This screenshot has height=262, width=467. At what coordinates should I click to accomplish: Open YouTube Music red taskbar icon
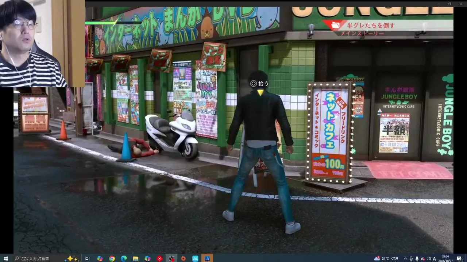(x=159, y=258)
